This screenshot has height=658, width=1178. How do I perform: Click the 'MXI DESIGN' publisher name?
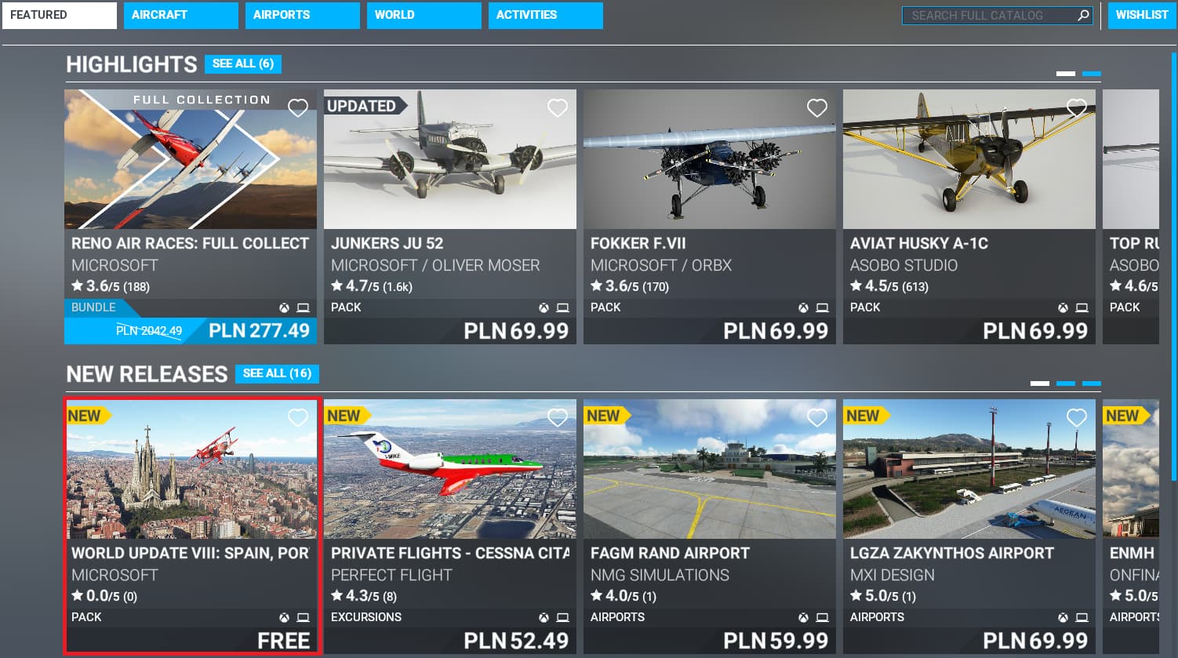[x=893, y=575]
